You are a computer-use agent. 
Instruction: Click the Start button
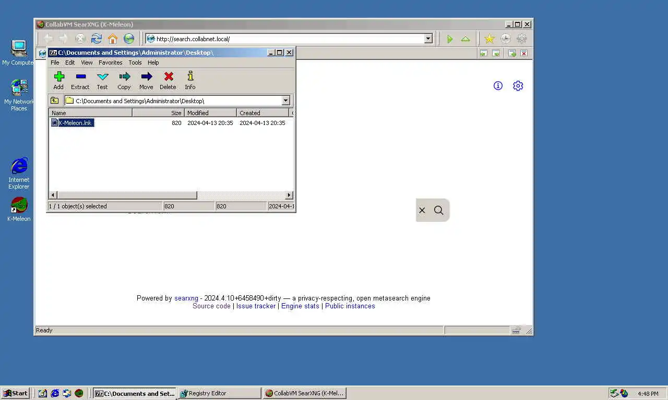(x=15, y=393)
